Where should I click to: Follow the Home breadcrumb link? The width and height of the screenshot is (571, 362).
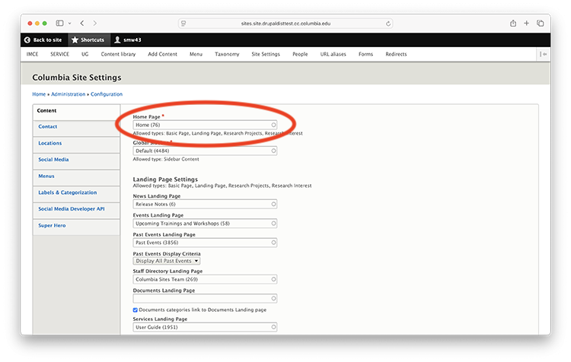[39, 94]
